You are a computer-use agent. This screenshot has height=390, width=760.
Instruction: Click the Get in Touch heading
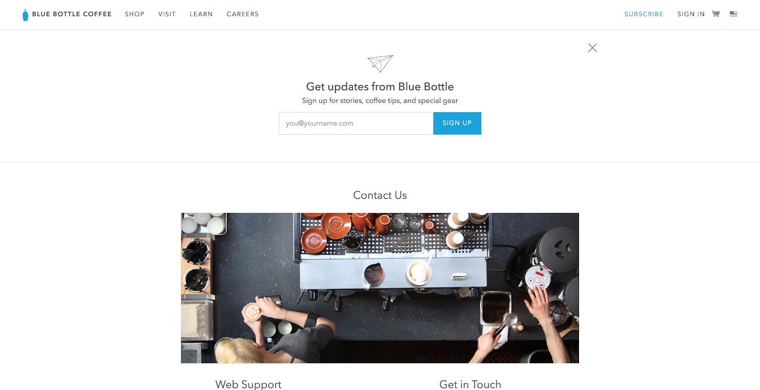(470, 384)
